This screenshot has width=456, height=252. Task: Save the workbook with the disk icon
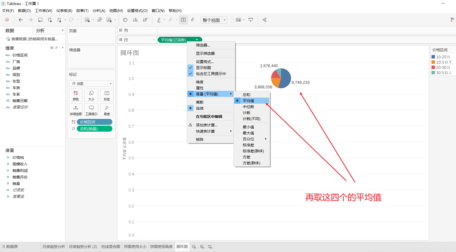(x=40, y=20)
